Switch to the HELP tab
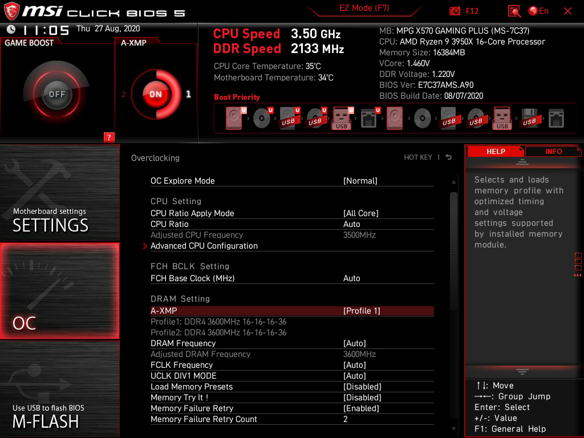The image size is (584, 438). [496, 151]
